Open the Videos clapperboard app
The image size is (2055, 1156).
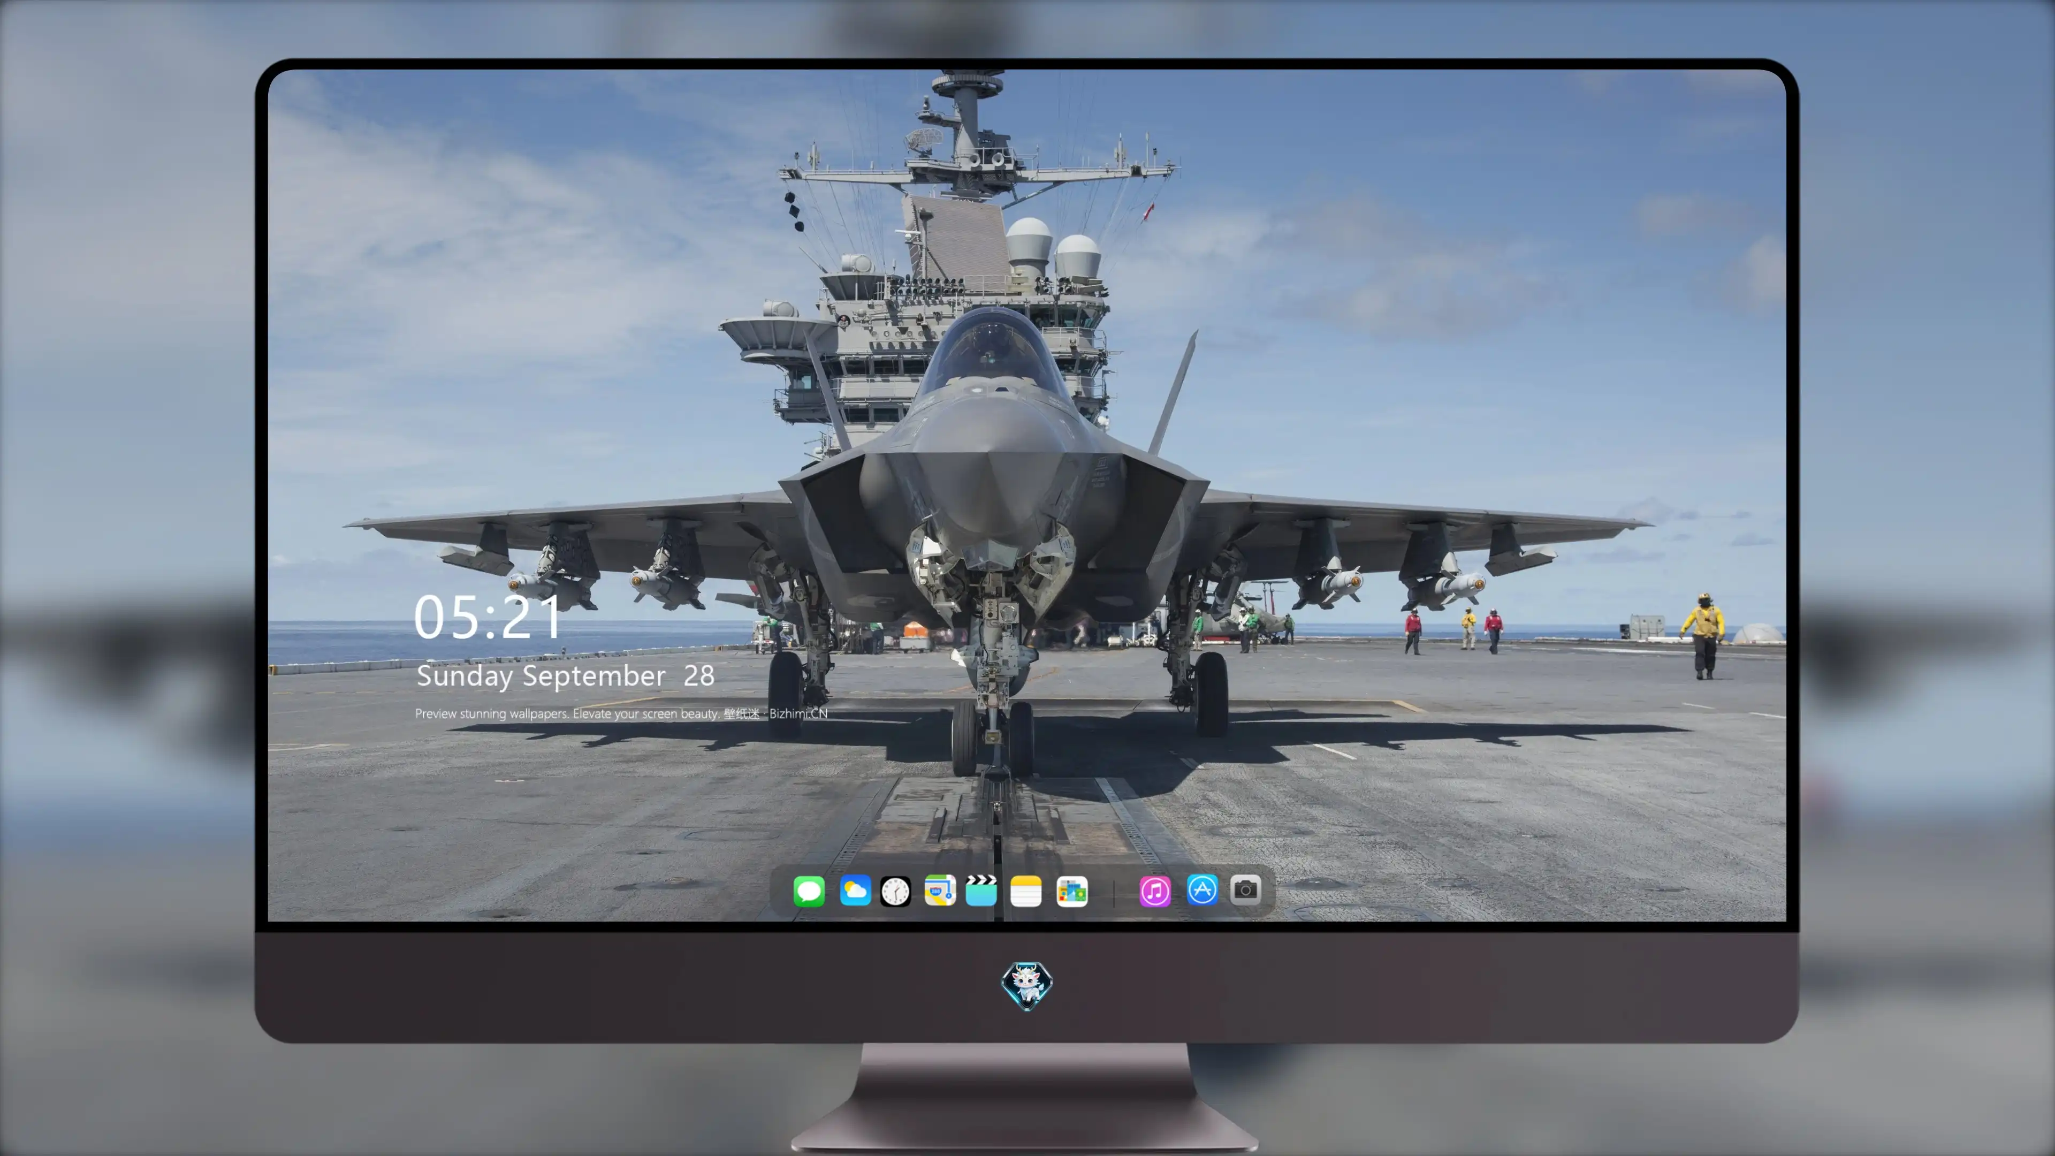pyautogui.click(x=981, y=891)
